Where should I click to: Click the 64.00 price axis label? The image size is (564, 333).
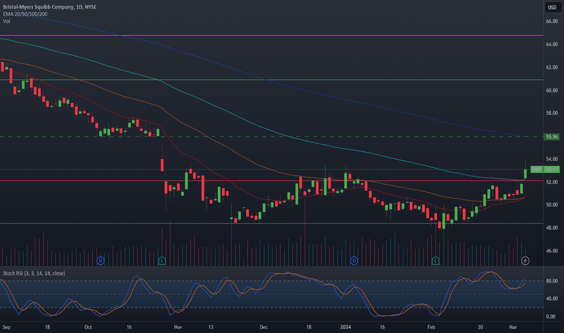pyautogui.click(x=552, y=44)
